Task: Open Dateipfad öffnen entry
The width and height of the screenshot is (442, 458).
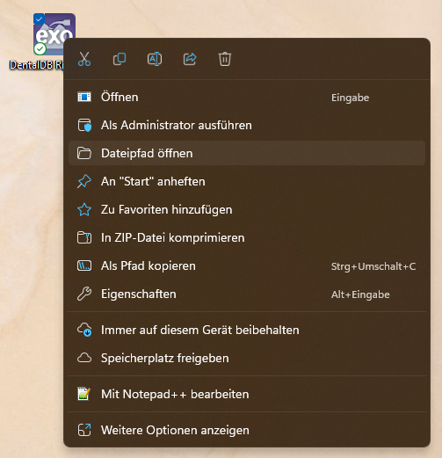Action: coord(247,153)
